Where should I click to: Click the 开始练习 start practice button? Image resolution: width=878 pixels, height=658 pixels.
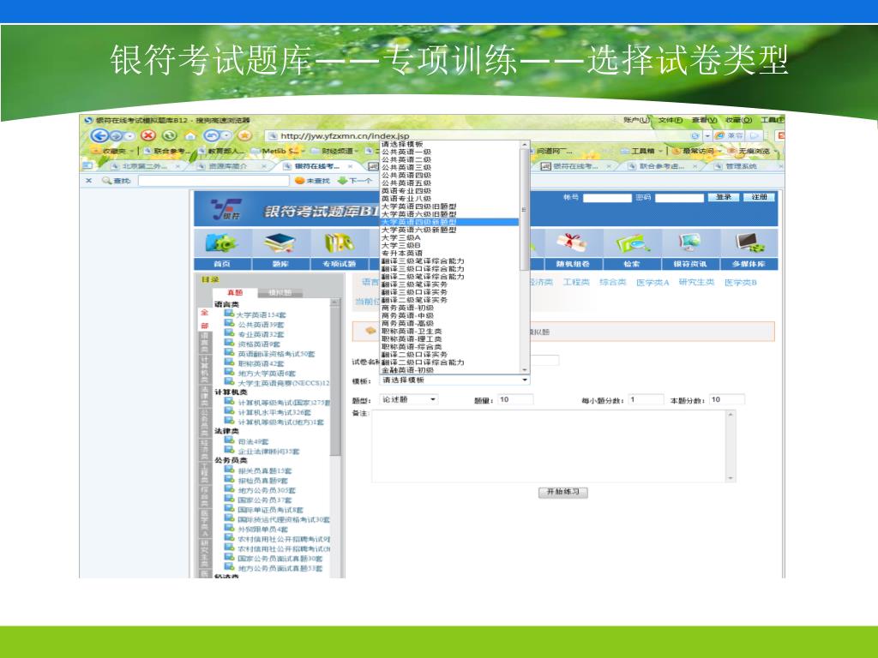[x=562, y=492]
